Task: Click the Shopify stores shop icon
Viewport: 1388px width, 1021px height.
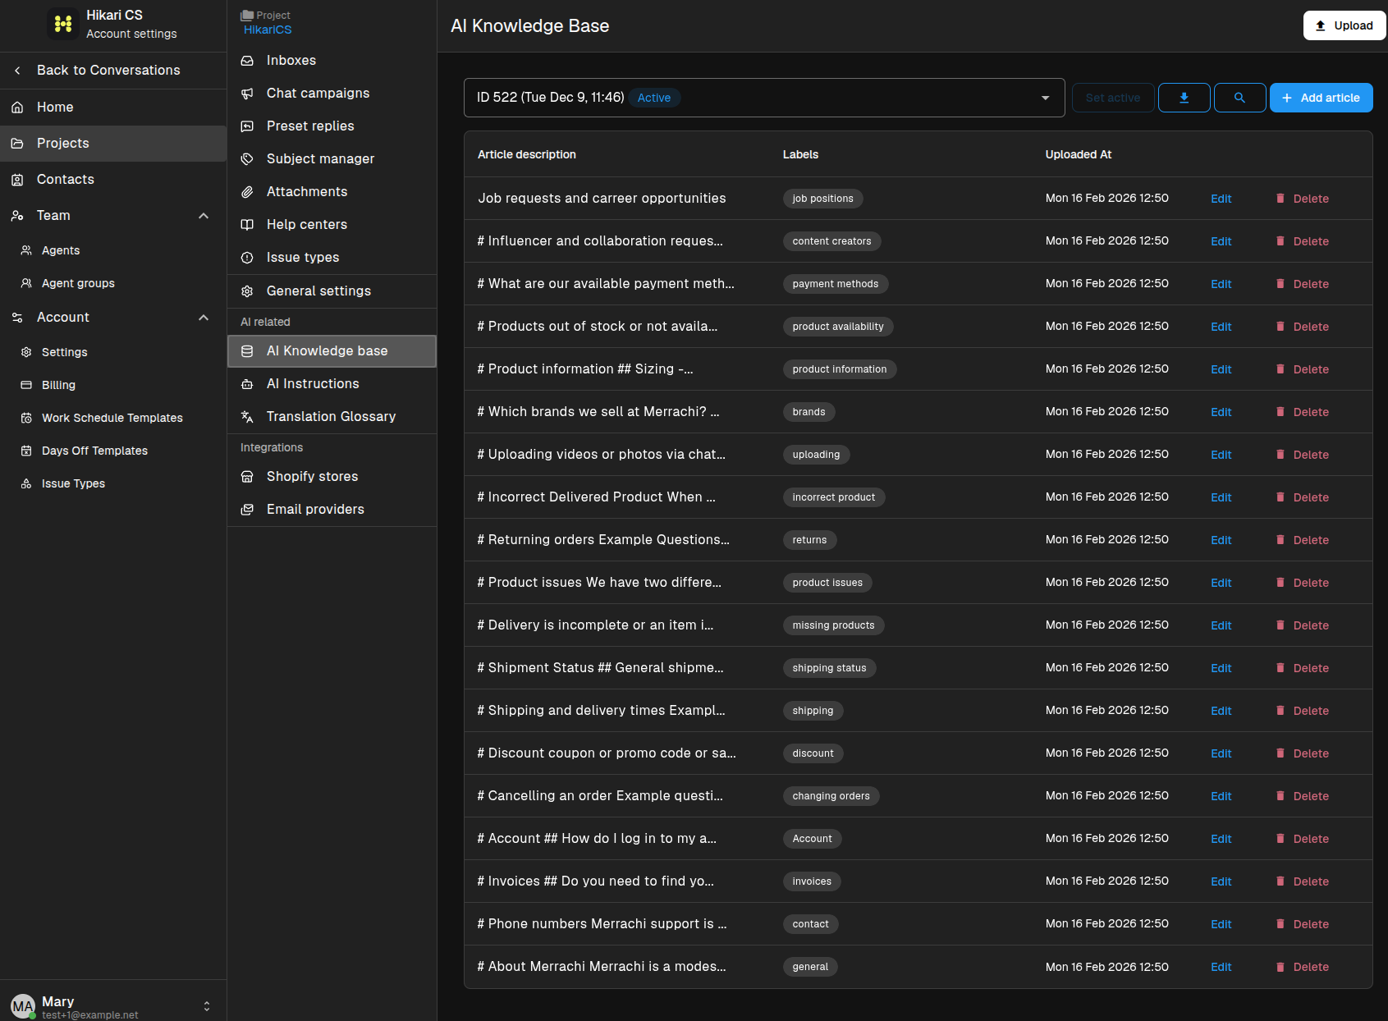Action: click(247, 477)
